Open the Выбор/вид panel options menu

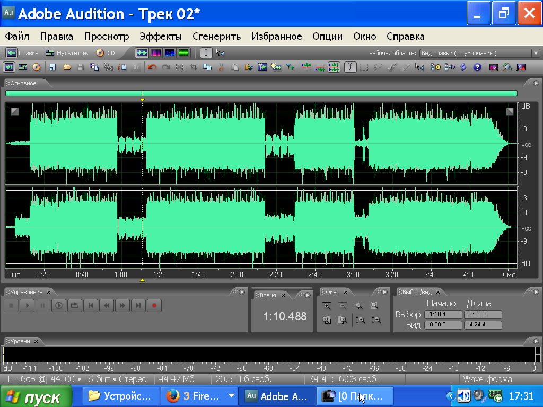coord(536,292)
